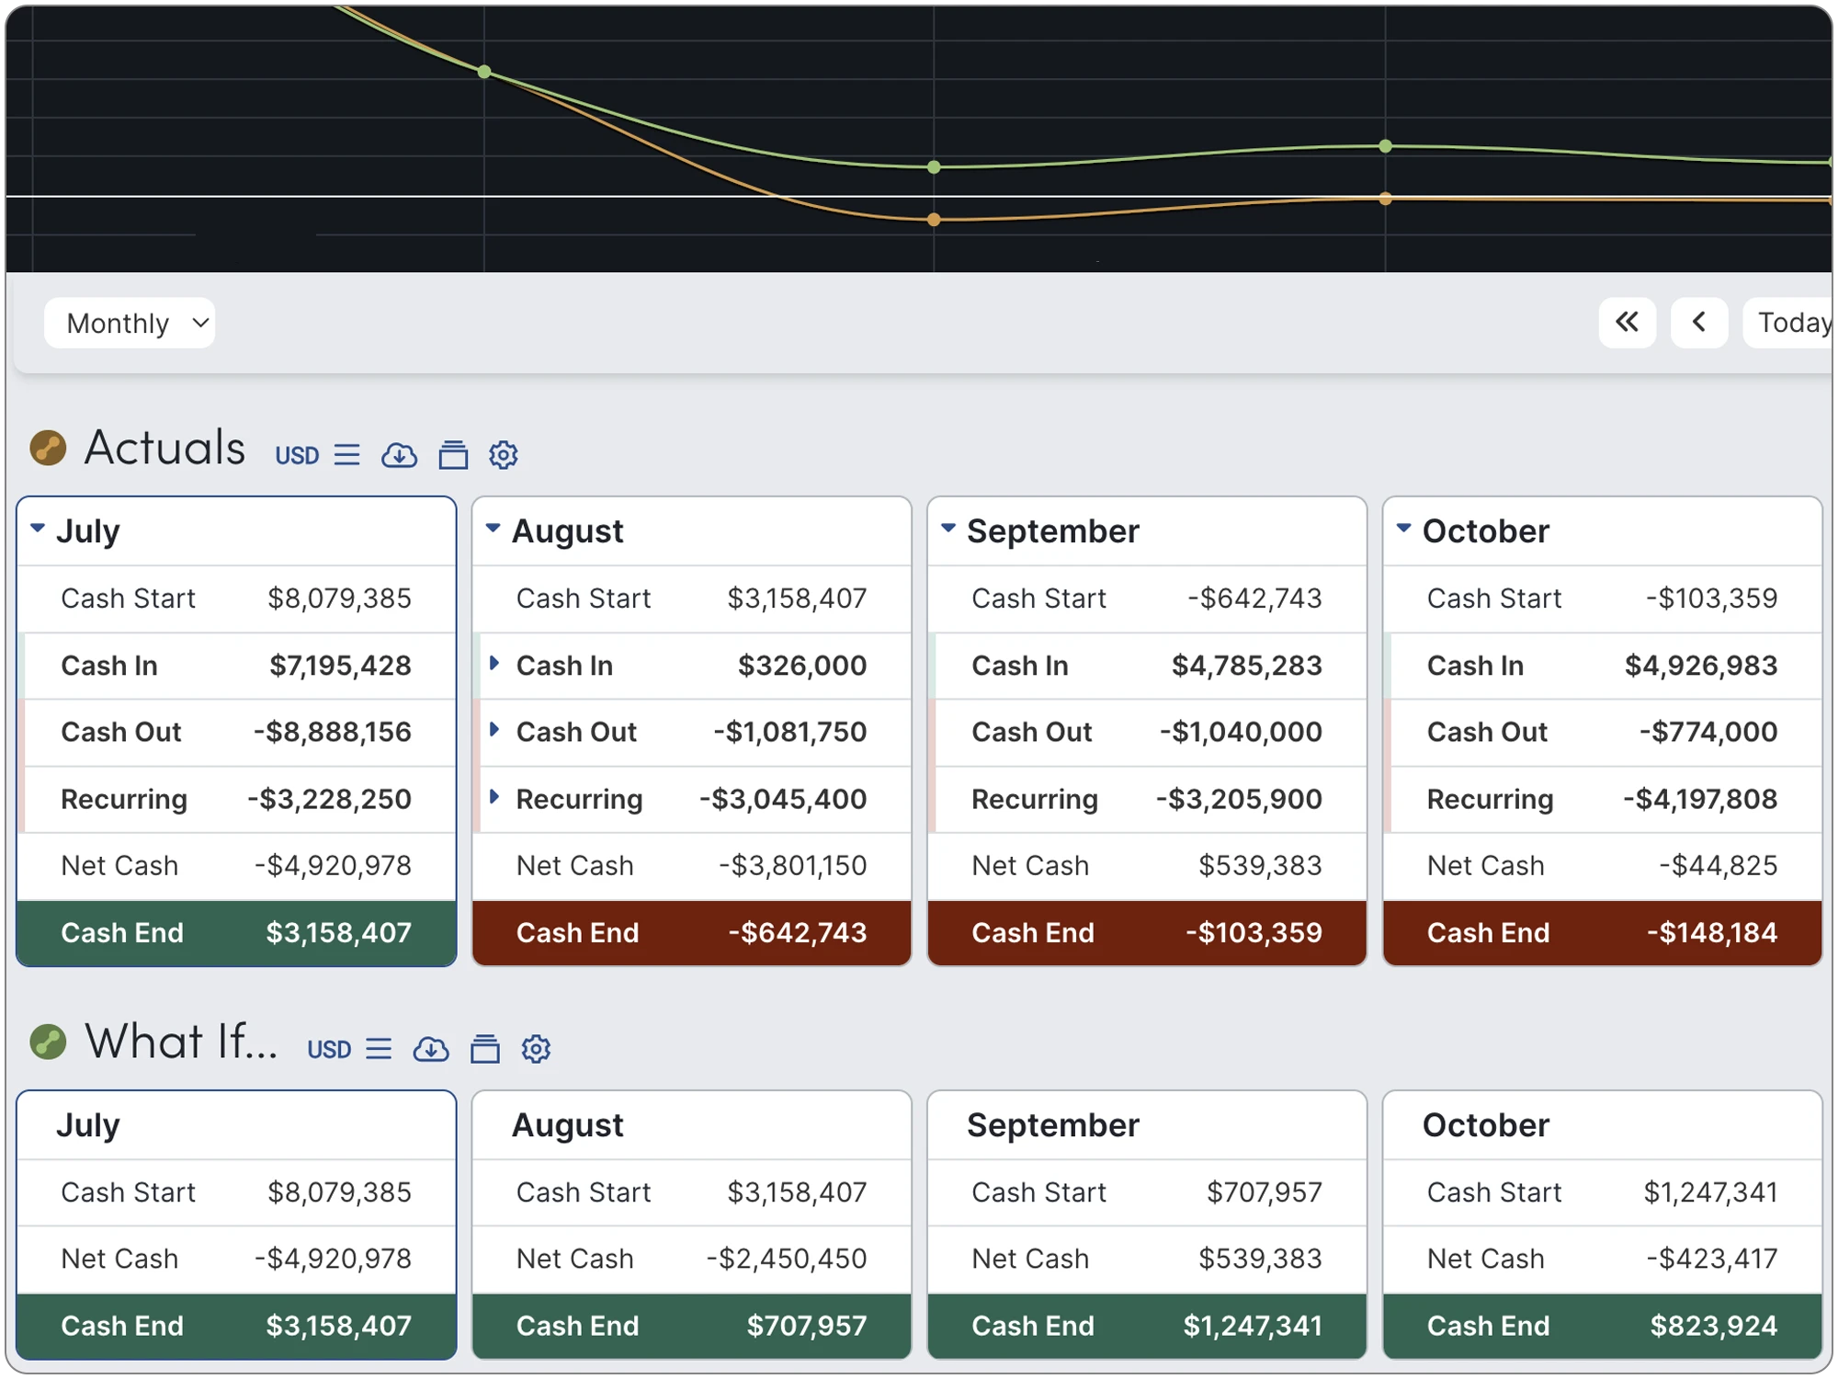Download Actuals data via cloud icon
Screen dimensions: 1838x1379
399,455
